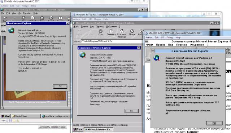The height and width of the screenshot is (133, 231).
Task: Click Поиск search icon in NT IE toolbar
Action: click(x=132, y=31)
